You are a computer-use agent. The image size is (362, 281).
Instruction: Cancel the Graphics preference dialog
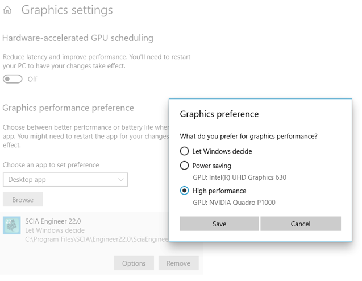pyautogui.click(x=300, y=224)
